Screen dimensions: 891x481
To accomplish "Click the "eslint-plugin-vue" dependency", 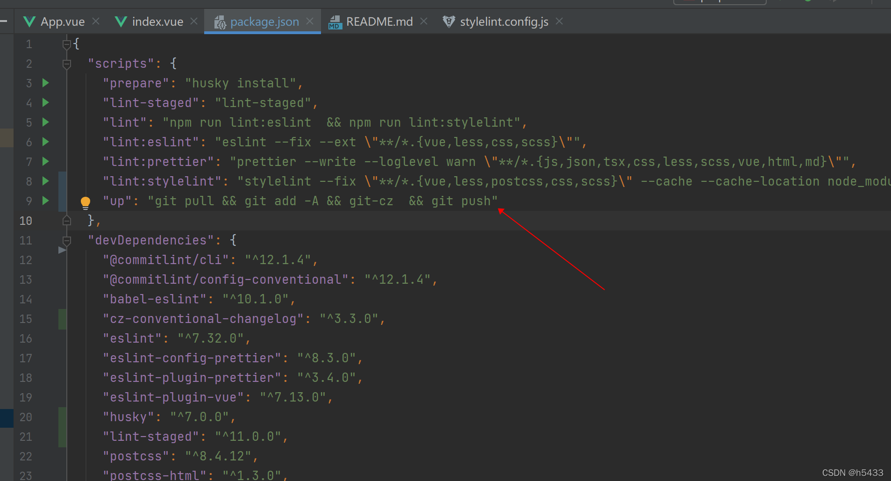I will pos(173,397).
